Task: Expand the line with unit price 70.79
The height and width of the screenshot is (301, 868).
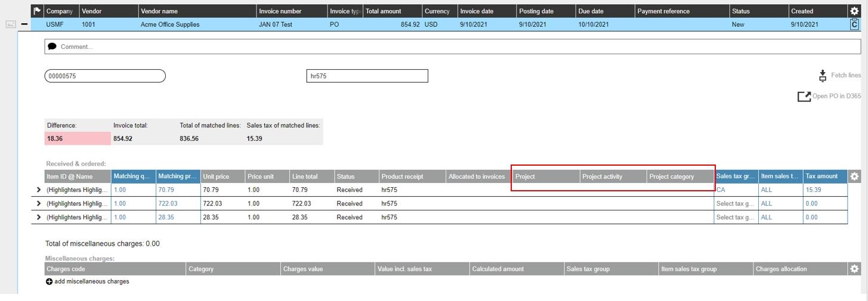Action: click(39, 190)
